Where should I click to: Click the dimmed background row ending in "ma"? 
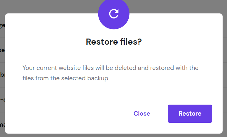2,125
